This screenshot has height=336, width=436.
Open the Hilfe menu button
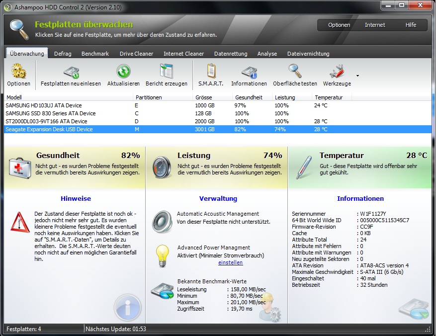point(411,25)
